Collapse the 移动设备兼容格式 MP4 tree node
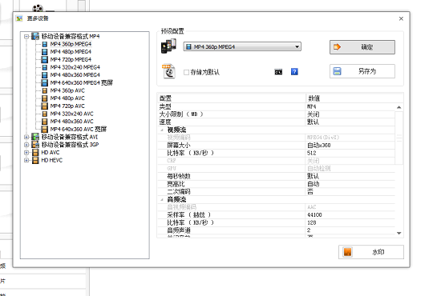This screenshot has width=441, height=296. (26, 37)
